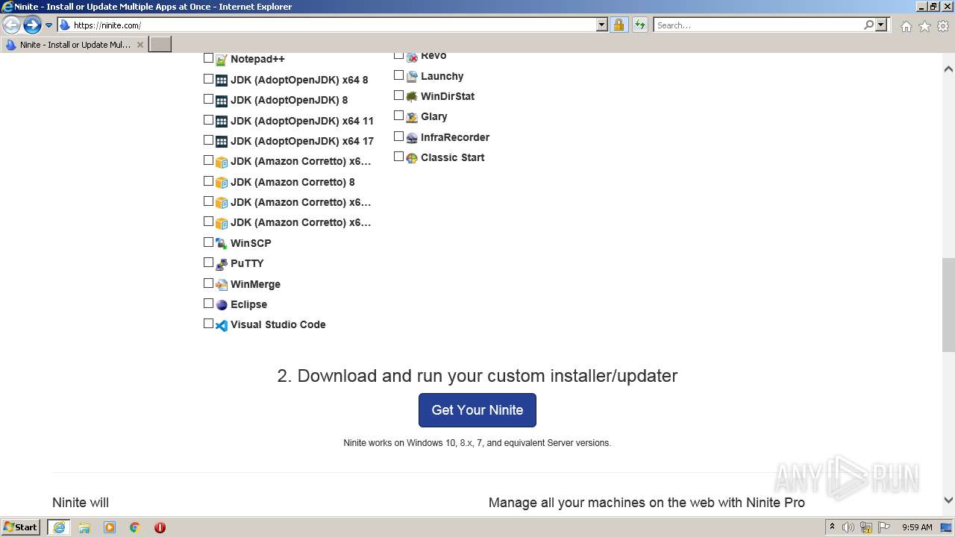This screenshot has height=537, width=955.
Task: Click the page scrollbar up arrow
Action: 948,69
